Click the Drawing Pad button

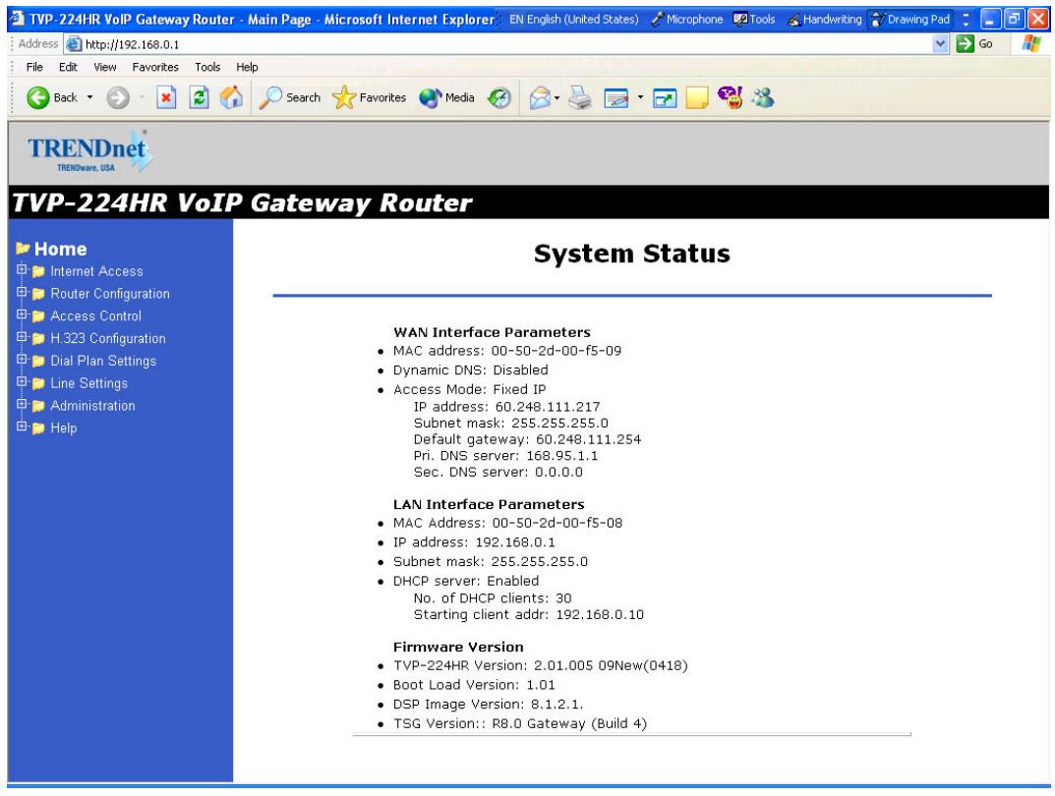coord(910,20)
